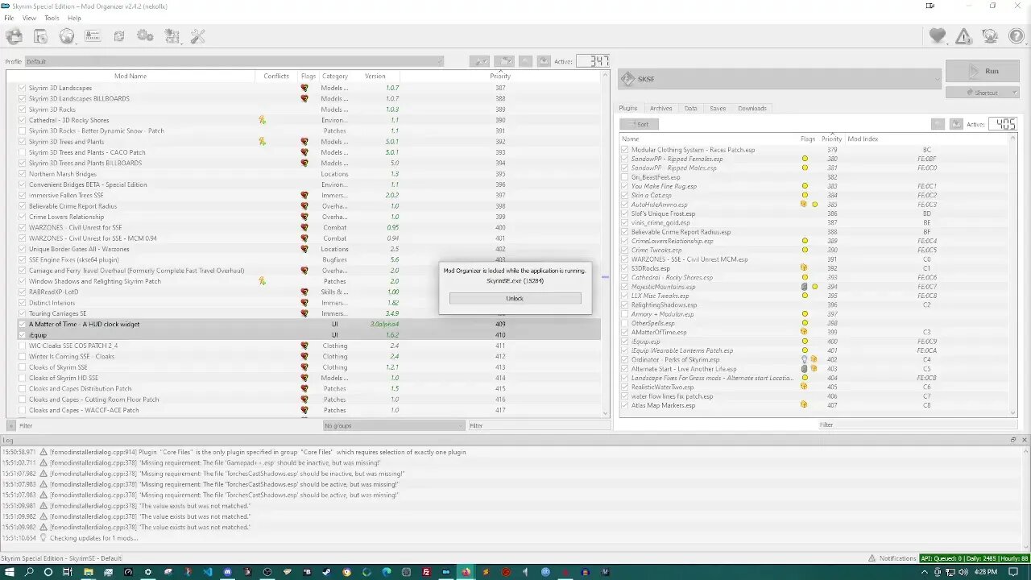Open Settings wrench and screwdriver icon
Viewport: 1031px width, 580px height.
coord(197,36)
